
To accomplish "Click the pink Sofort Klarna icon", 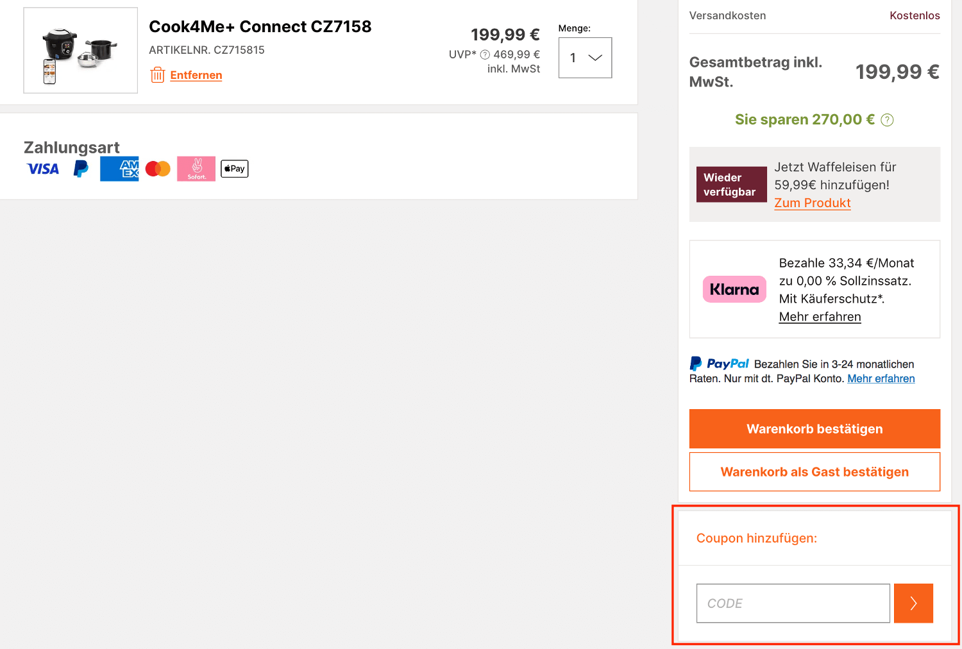I will [196, 169].
